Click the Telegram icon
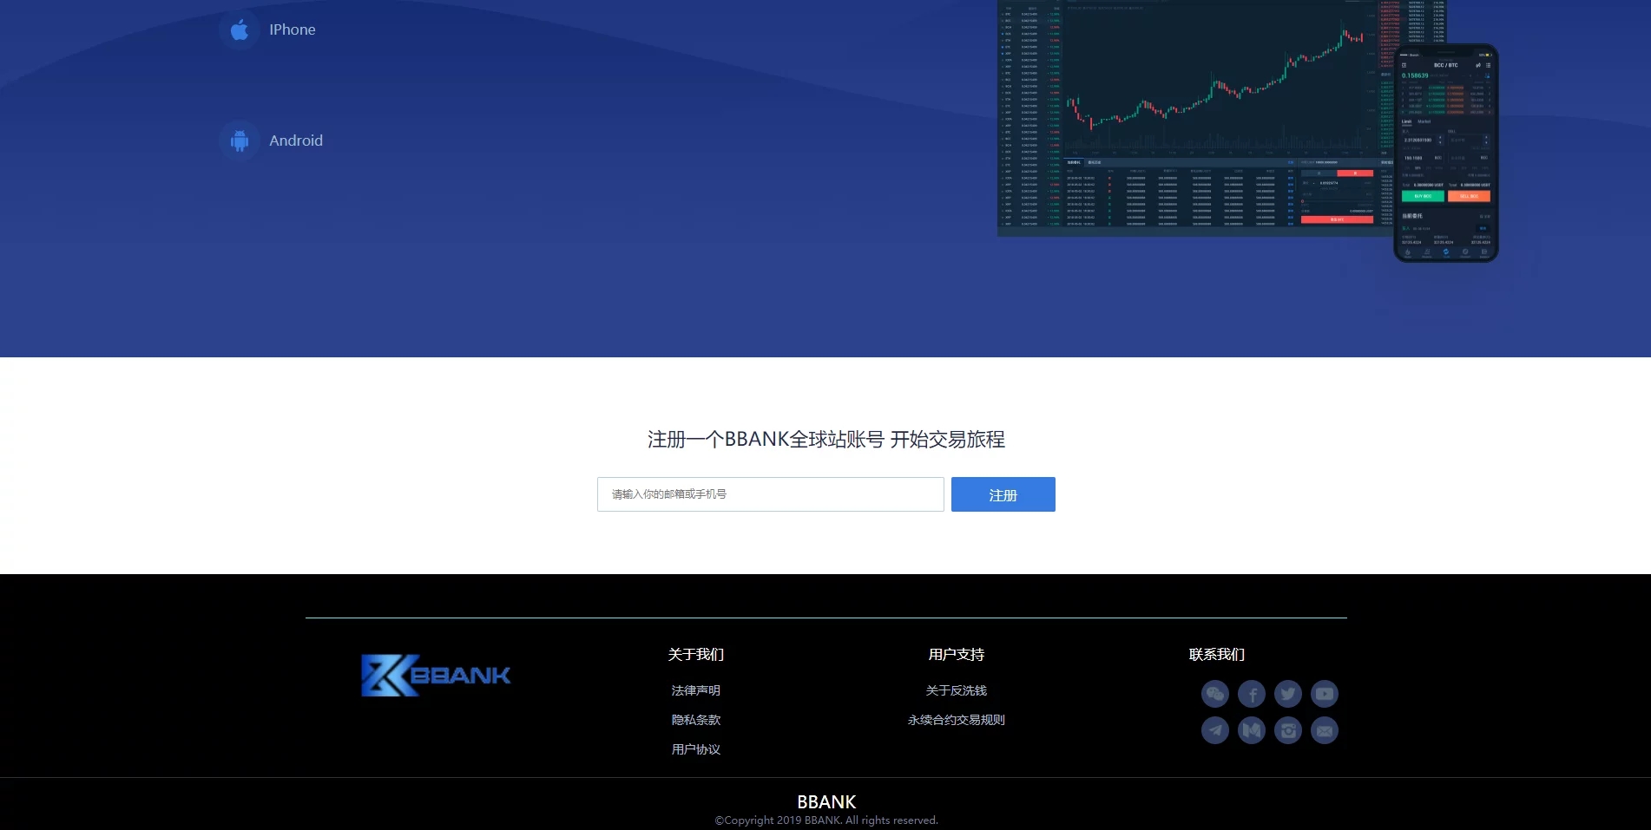Image resolution: width=1651 pixels, height=830 pixels. (1214, 730)
